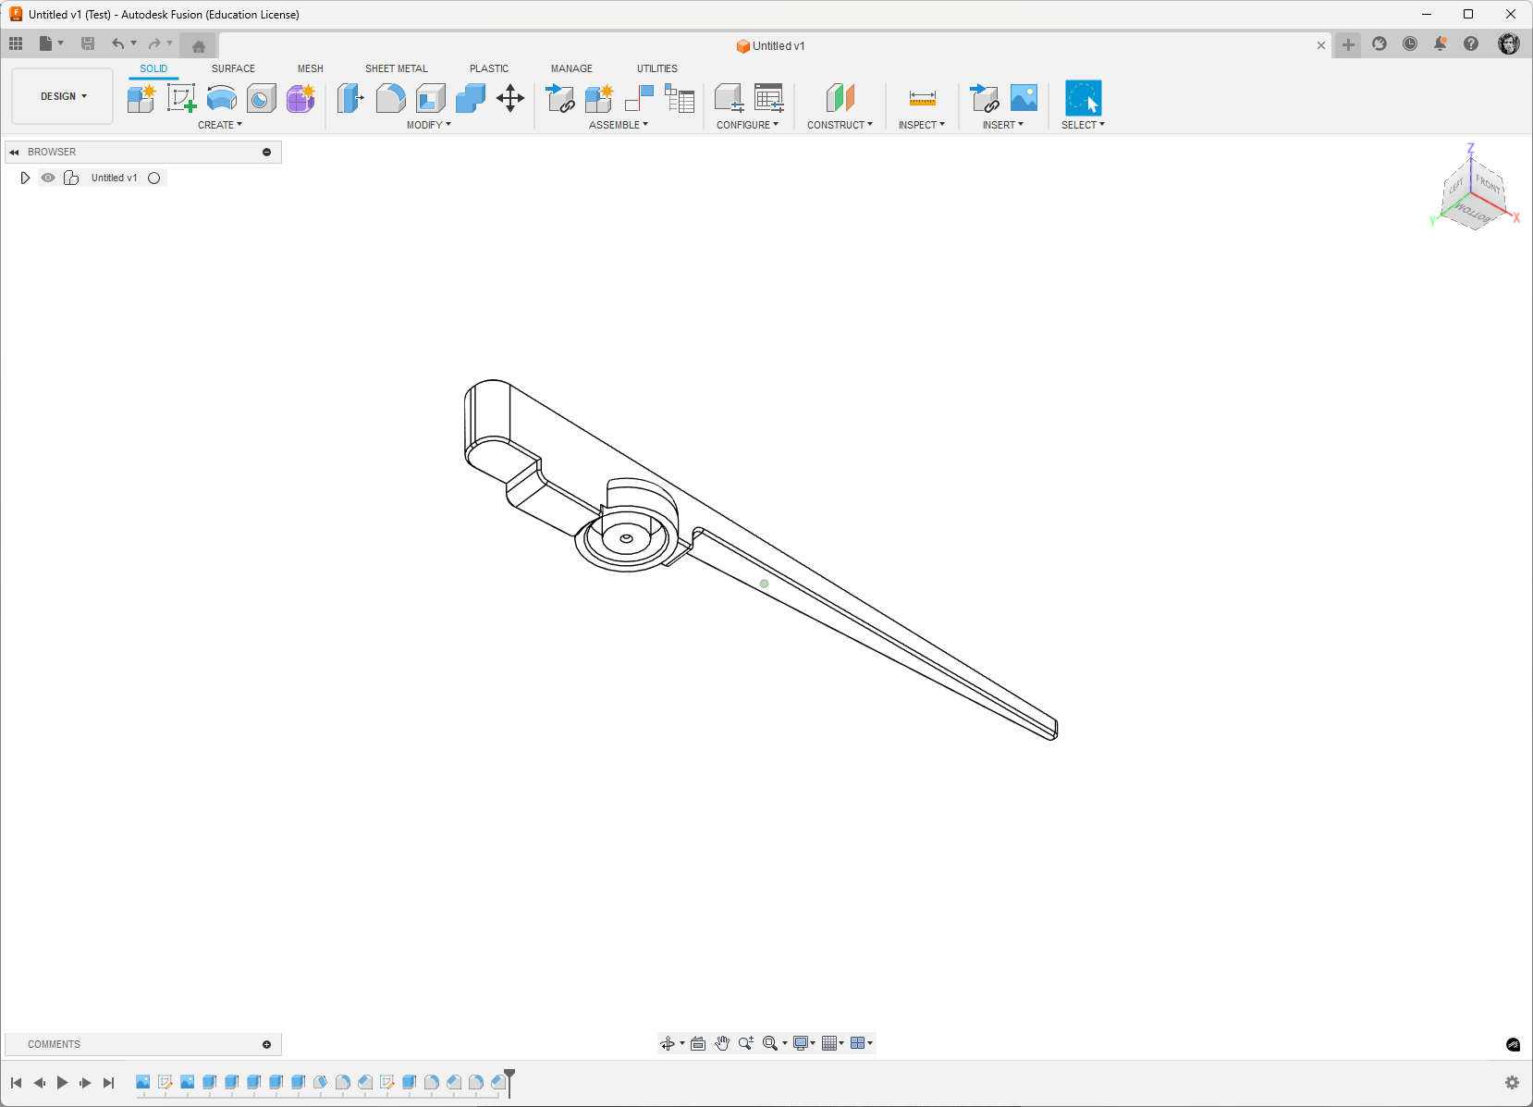Open the CREATE dropdown menu
The width and height of the screenshot is (1533, 1107).
click(x=220, y=125)
